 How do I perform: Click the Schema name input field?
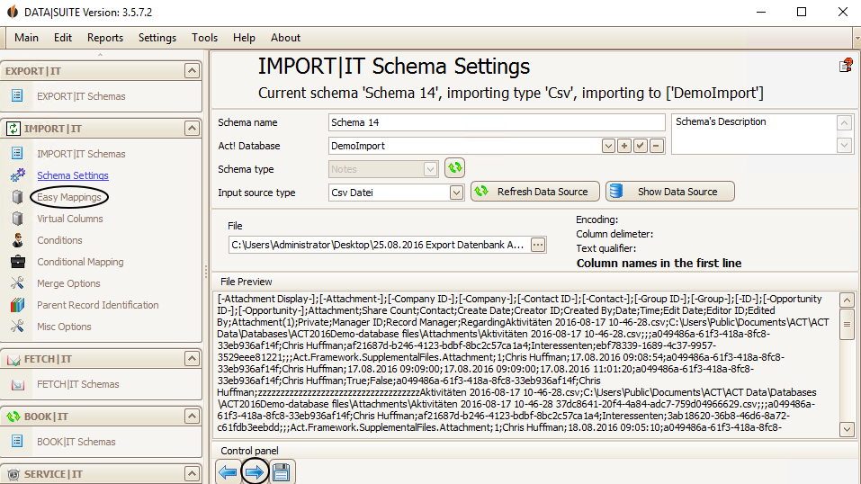(x=497, y=122)
